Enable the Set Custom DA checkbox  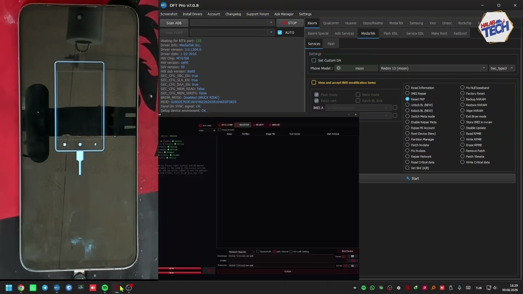coord(314,60)
